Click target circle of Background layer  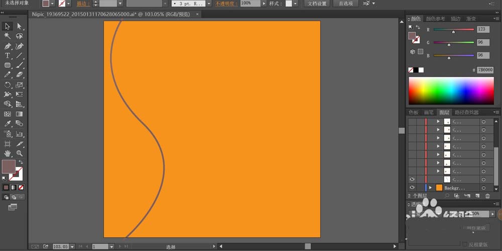click(x=483, y=188)
